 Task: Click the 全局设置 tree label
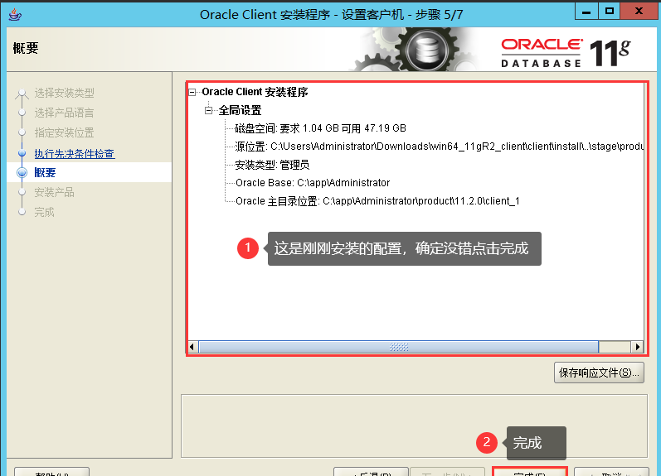[x=240, y=111]
